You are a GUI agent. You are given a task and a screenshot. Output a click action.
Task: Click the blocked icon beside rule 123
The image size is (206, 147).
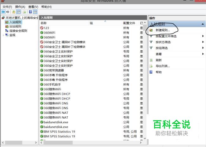coord(42,28)
